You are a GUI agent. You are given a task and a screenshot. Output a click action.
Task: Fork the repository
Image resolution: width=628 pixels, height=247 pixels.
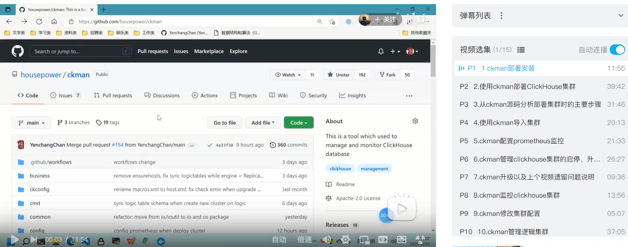click(387, 75)
